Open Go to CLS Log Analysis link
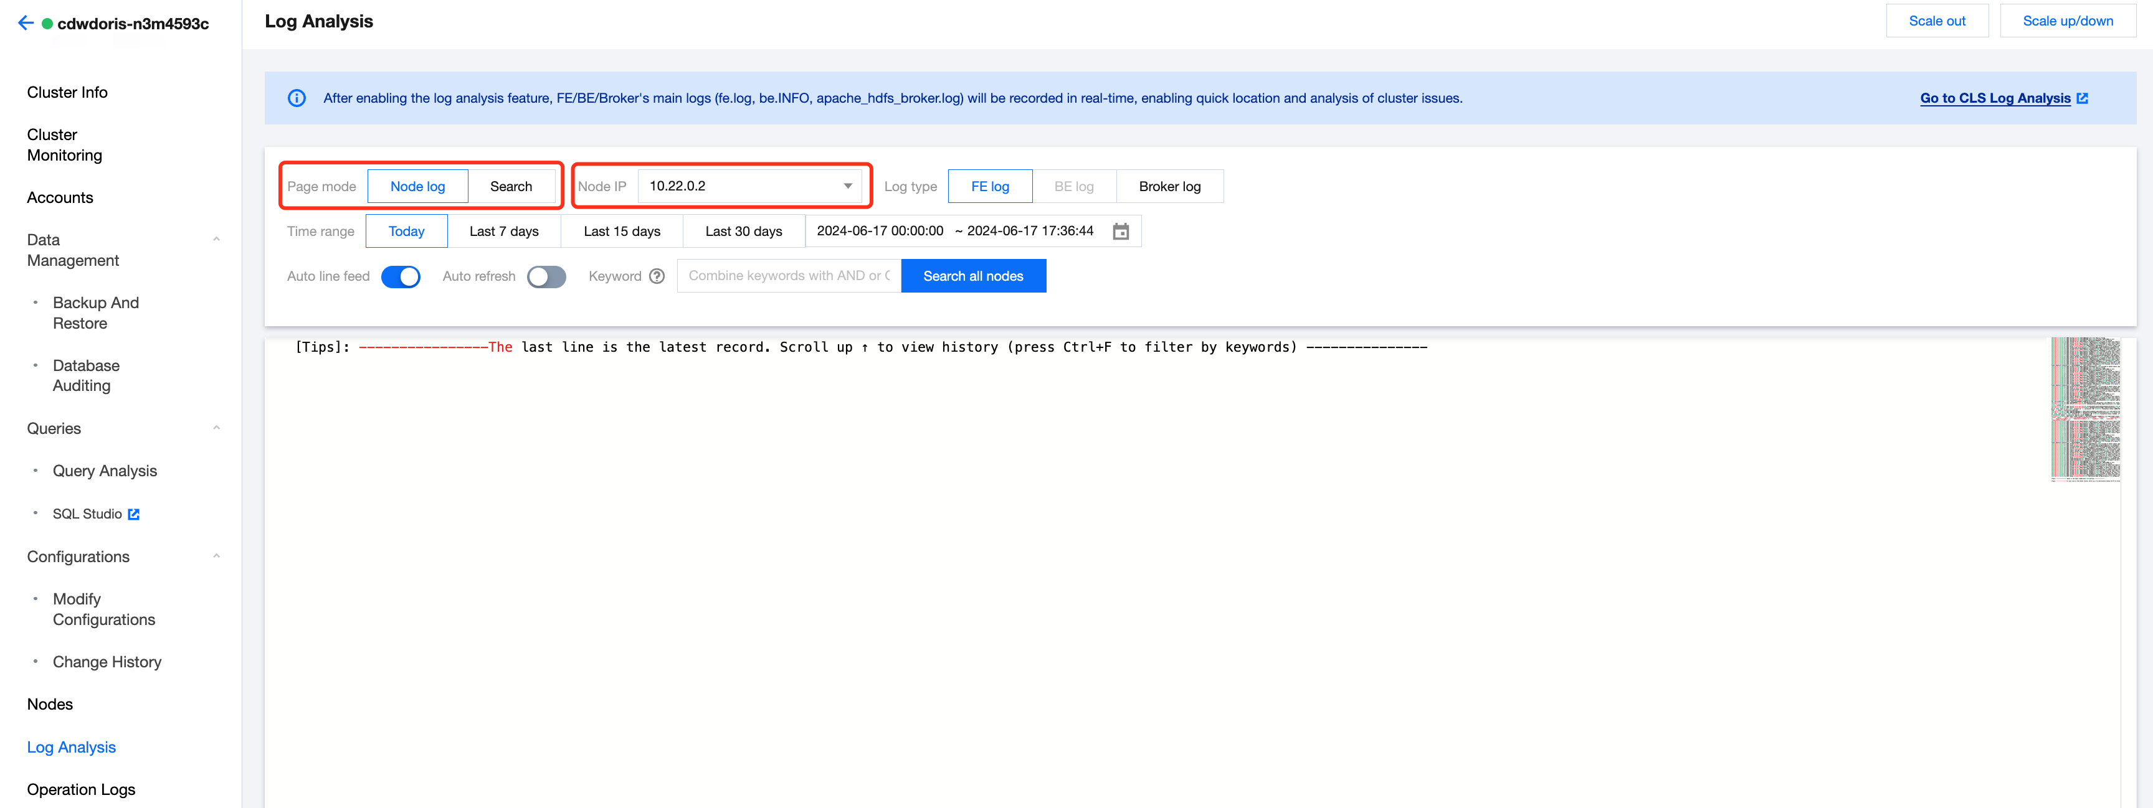Viewport: 2153px width, 808px height. pyautogui.click(x=1994, y=98)
